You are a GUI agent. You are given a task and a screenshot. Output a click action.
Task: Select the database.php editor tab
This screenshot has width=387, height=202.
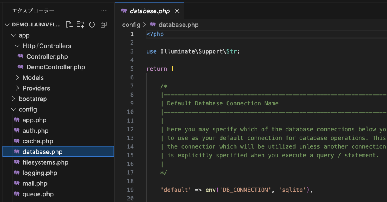(150, 11)
